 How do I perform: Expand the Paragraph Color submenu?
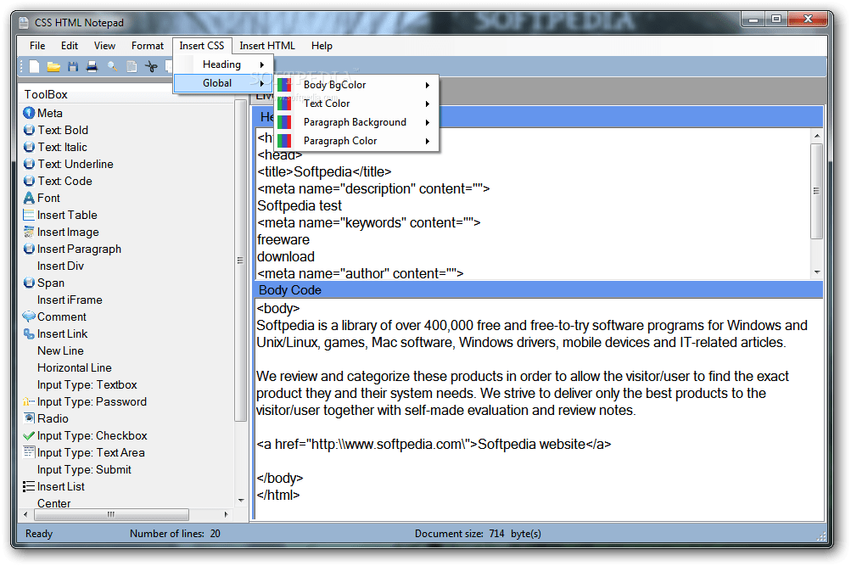pos(356,141)
